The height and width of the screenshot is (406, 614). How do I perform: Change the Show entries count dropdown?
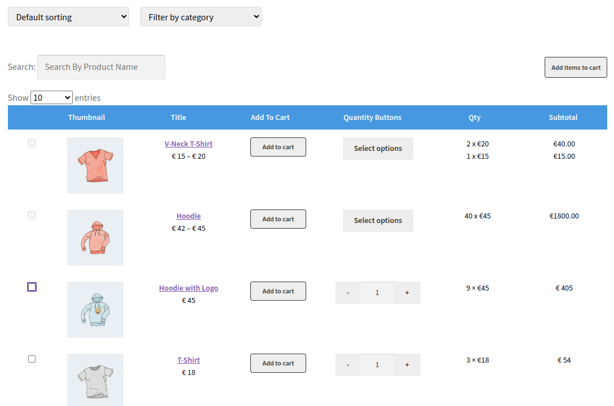coord(51,97)
